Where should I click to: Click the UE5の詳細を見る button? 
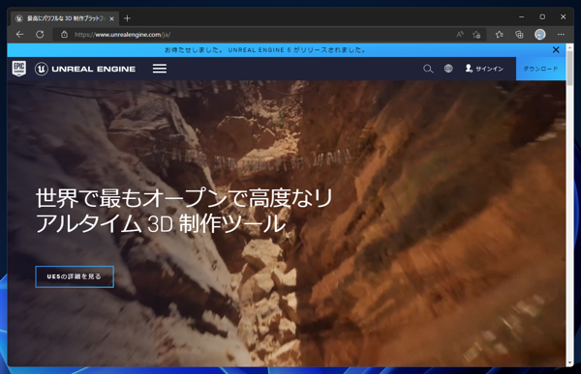[x=75, y=276]
